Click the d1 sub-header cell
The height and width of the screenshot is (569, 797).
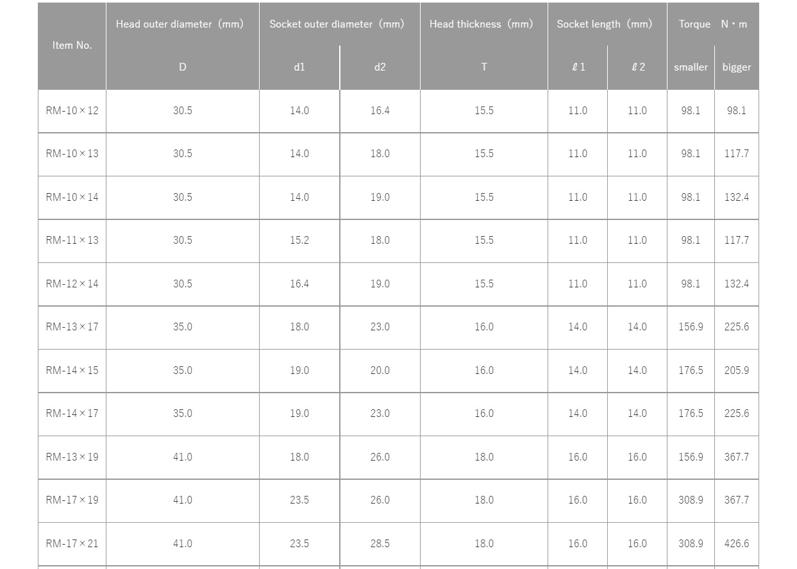coord(299,67)
